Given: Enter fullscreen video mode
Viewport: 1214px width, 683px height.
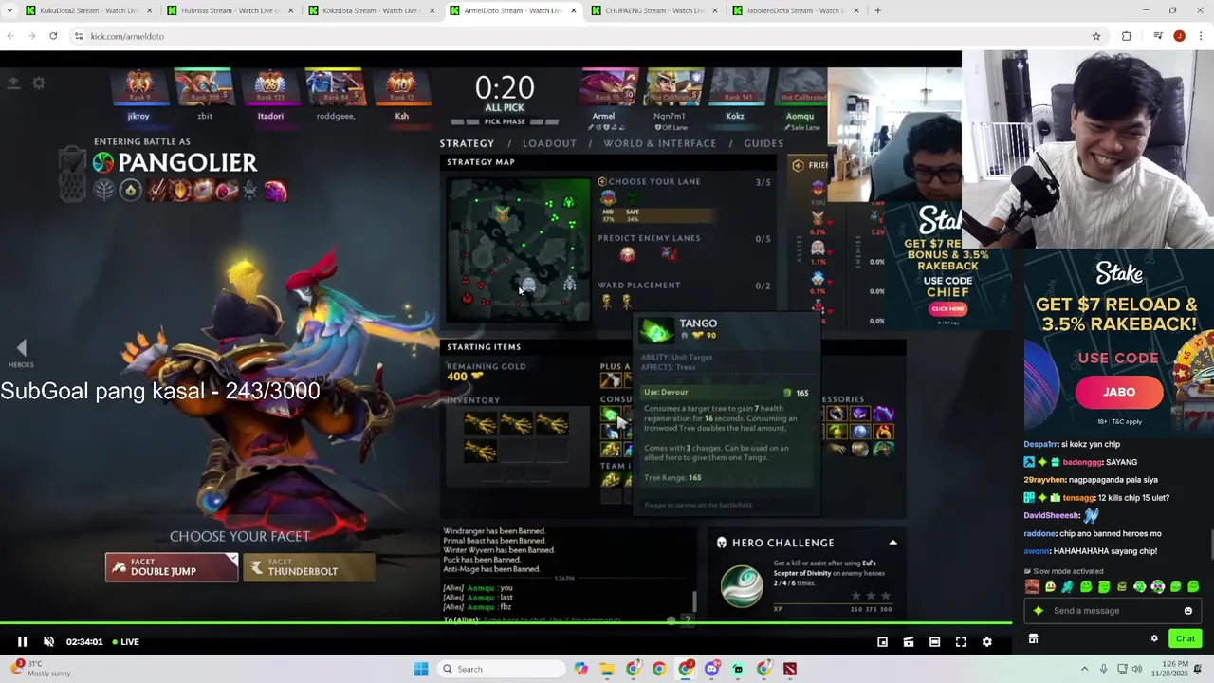Looking at the screenshot, I should [961, 642].
